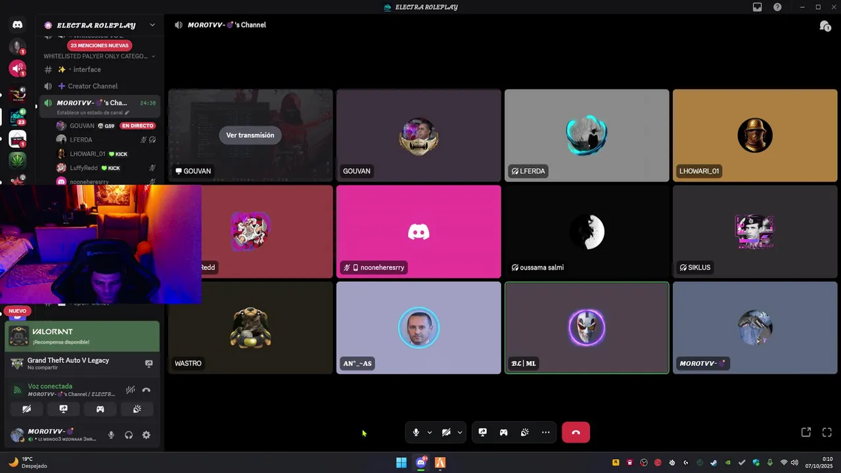Select oussama salmi's tile

pyautogui.click(x=587, y=231)
